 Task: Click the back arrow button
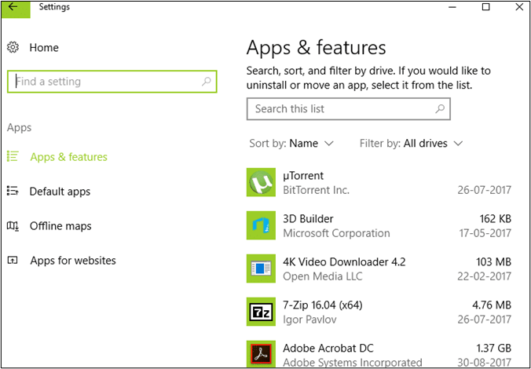click(13, 7)
